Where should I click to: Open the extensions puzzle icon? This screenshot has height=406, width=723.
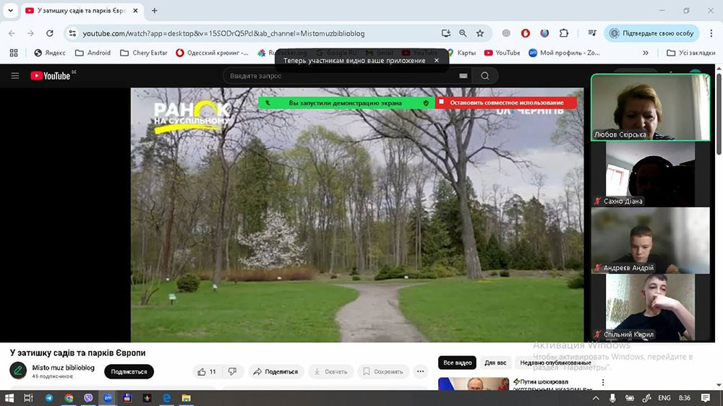[x=564, y=33]
